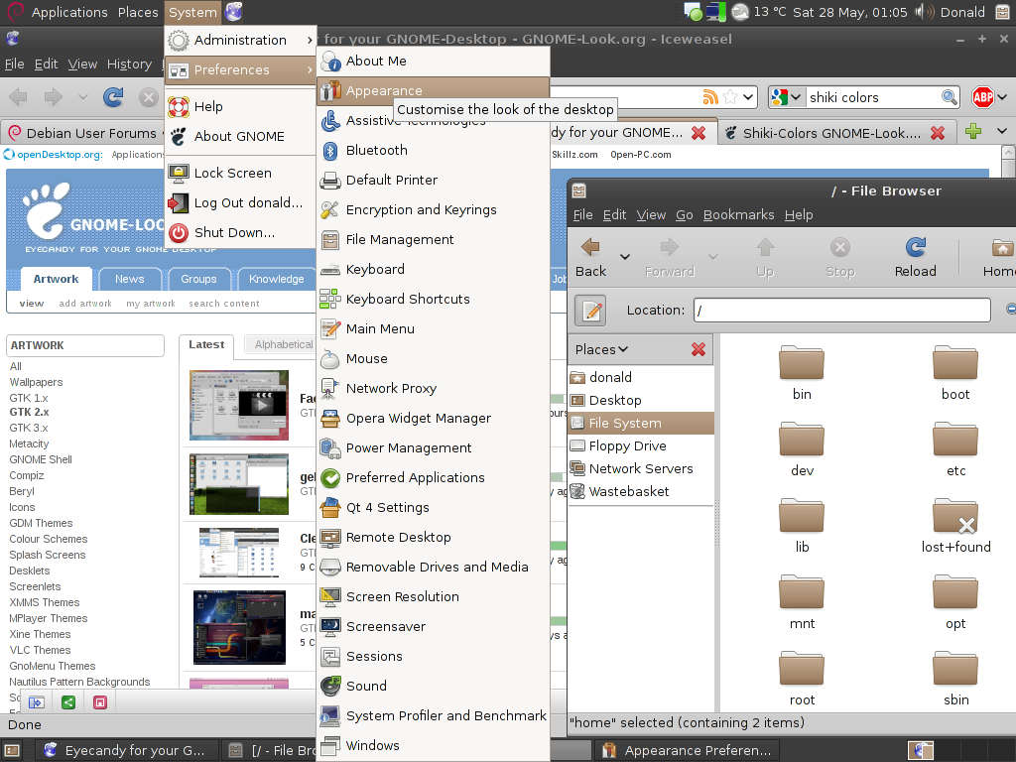Click the Adblock Plus ABP icon
Image resolution: width=1016 pixels, height=762 pixels.
(x=983, y=97)
